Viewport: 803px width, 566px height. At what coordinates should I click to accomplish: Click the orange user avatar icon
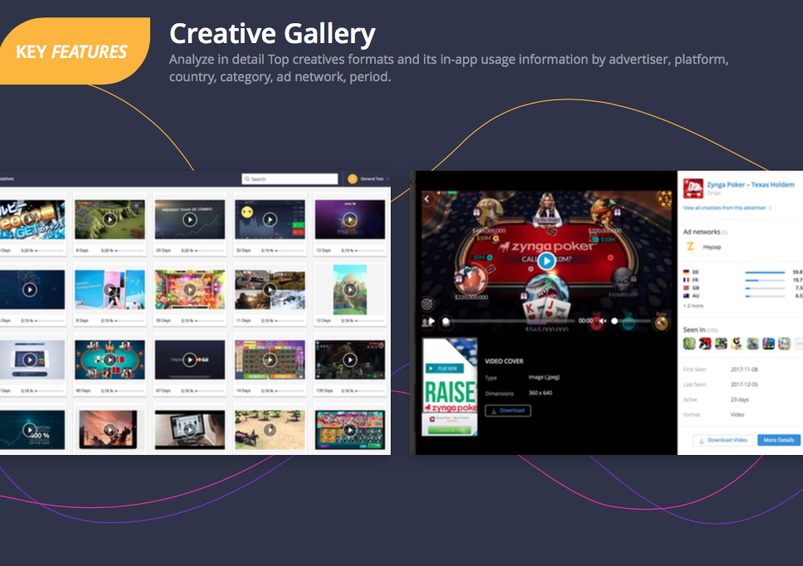tap(353, 179)
